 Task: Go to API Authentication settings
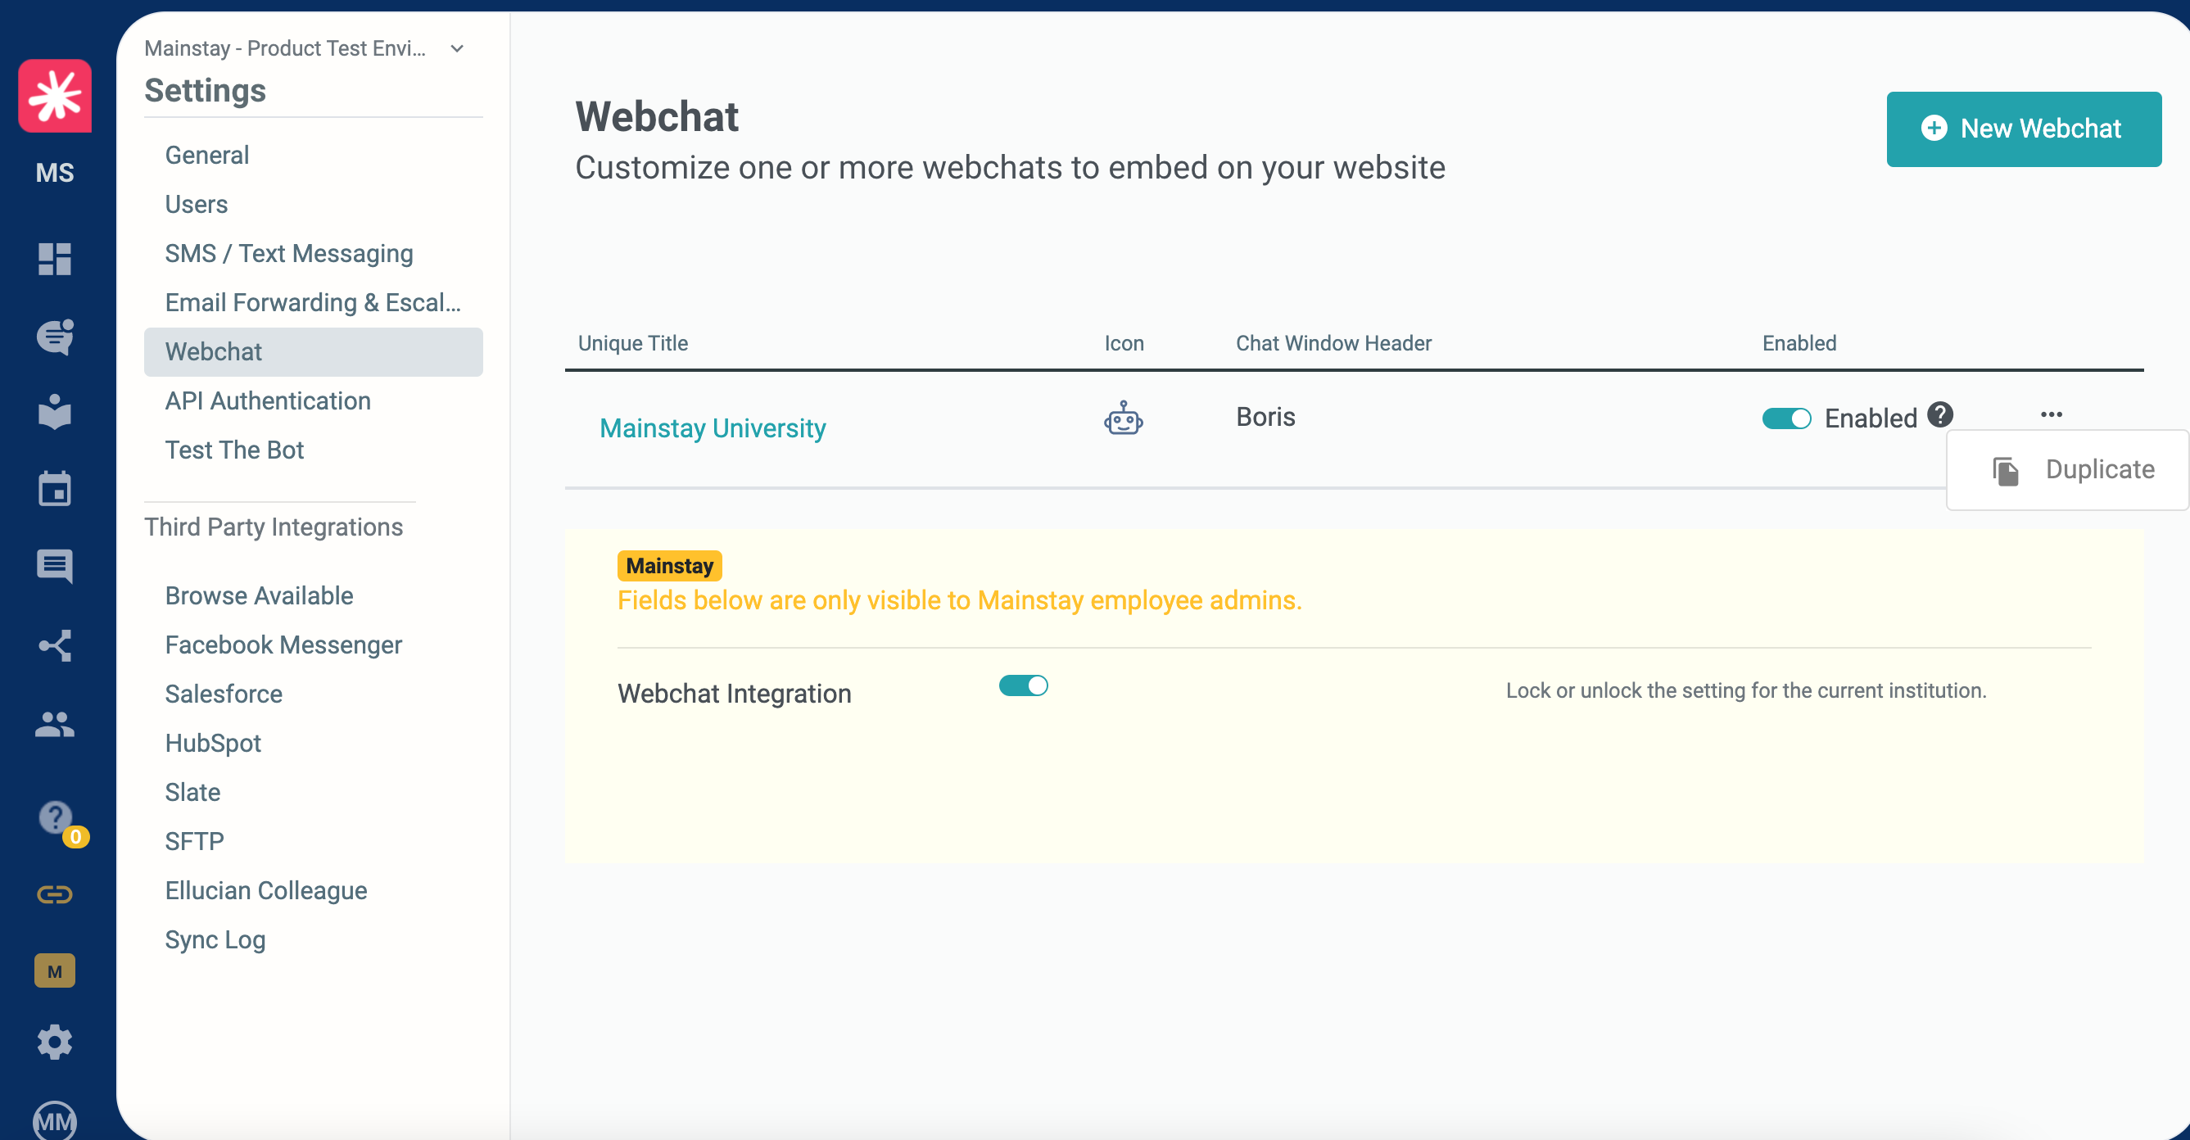click(268, 401)
